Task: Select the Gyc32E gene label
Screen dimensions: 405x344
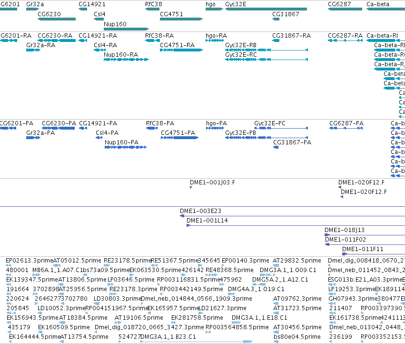Action: click(236, 4)
